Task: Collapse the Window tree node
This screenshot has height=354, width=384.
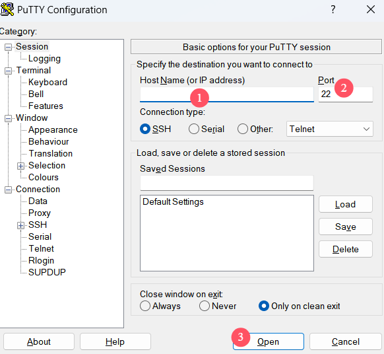Action: coord(8,118)
